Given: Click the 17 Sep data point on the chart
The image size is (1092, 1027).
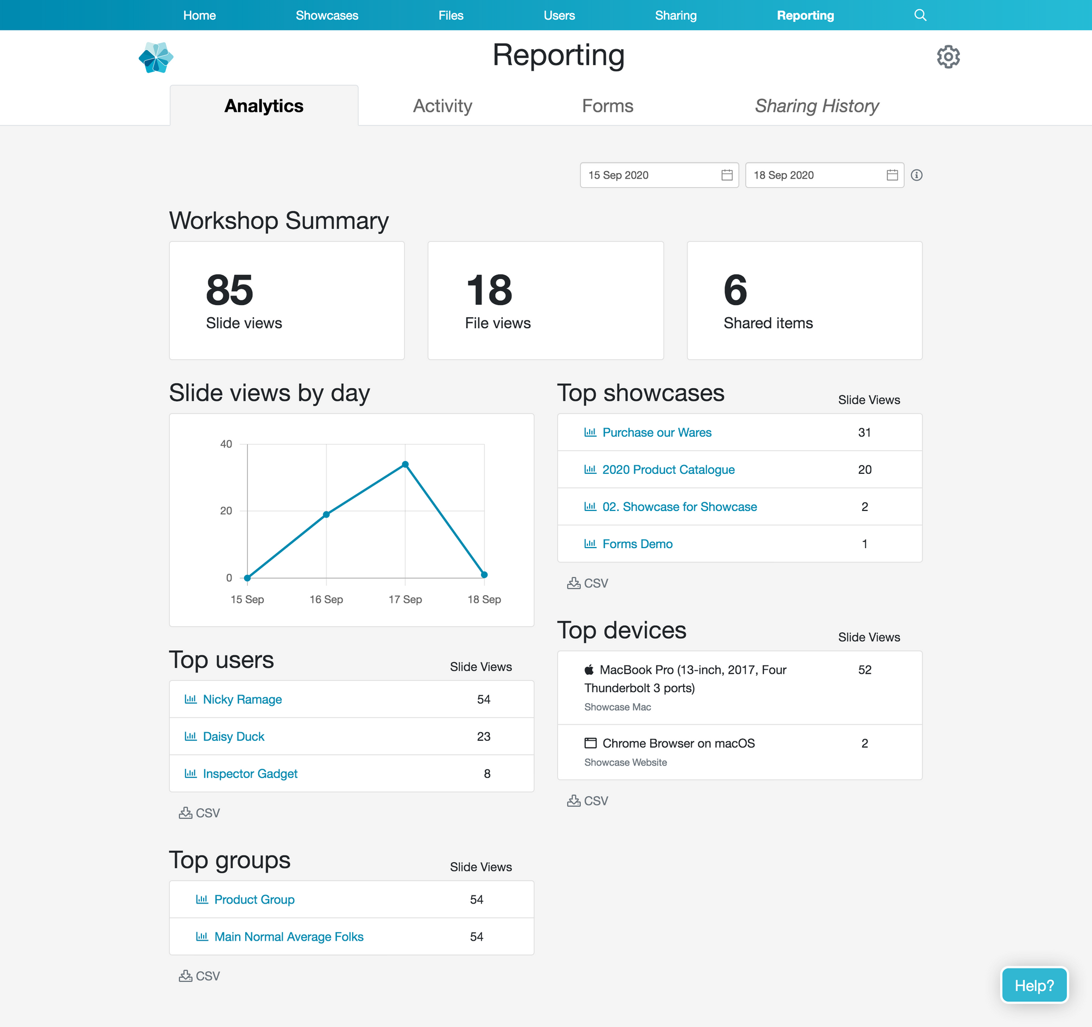Looking at the screenshot, I should (405, 465).
